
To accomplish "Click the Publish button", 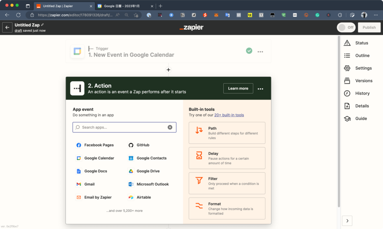I will (x=369, y=28).
